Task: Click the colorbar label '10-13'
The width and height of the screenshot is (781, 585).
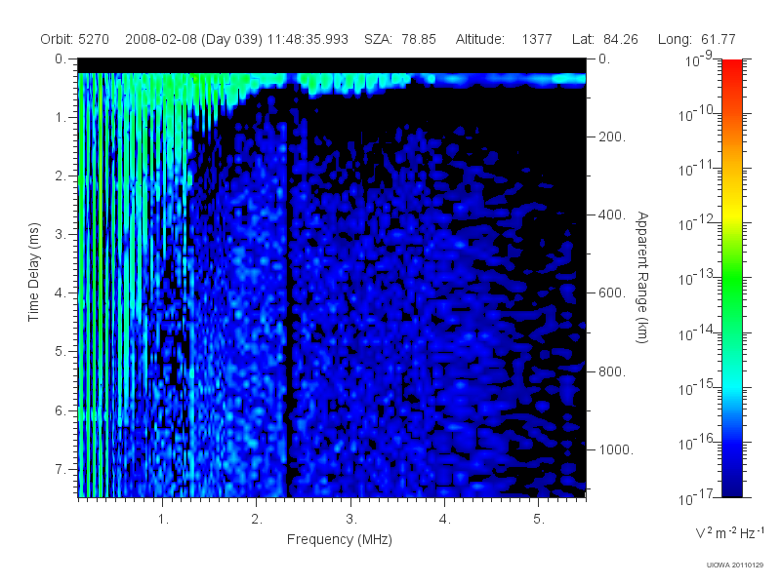Action: click(696, 278)
